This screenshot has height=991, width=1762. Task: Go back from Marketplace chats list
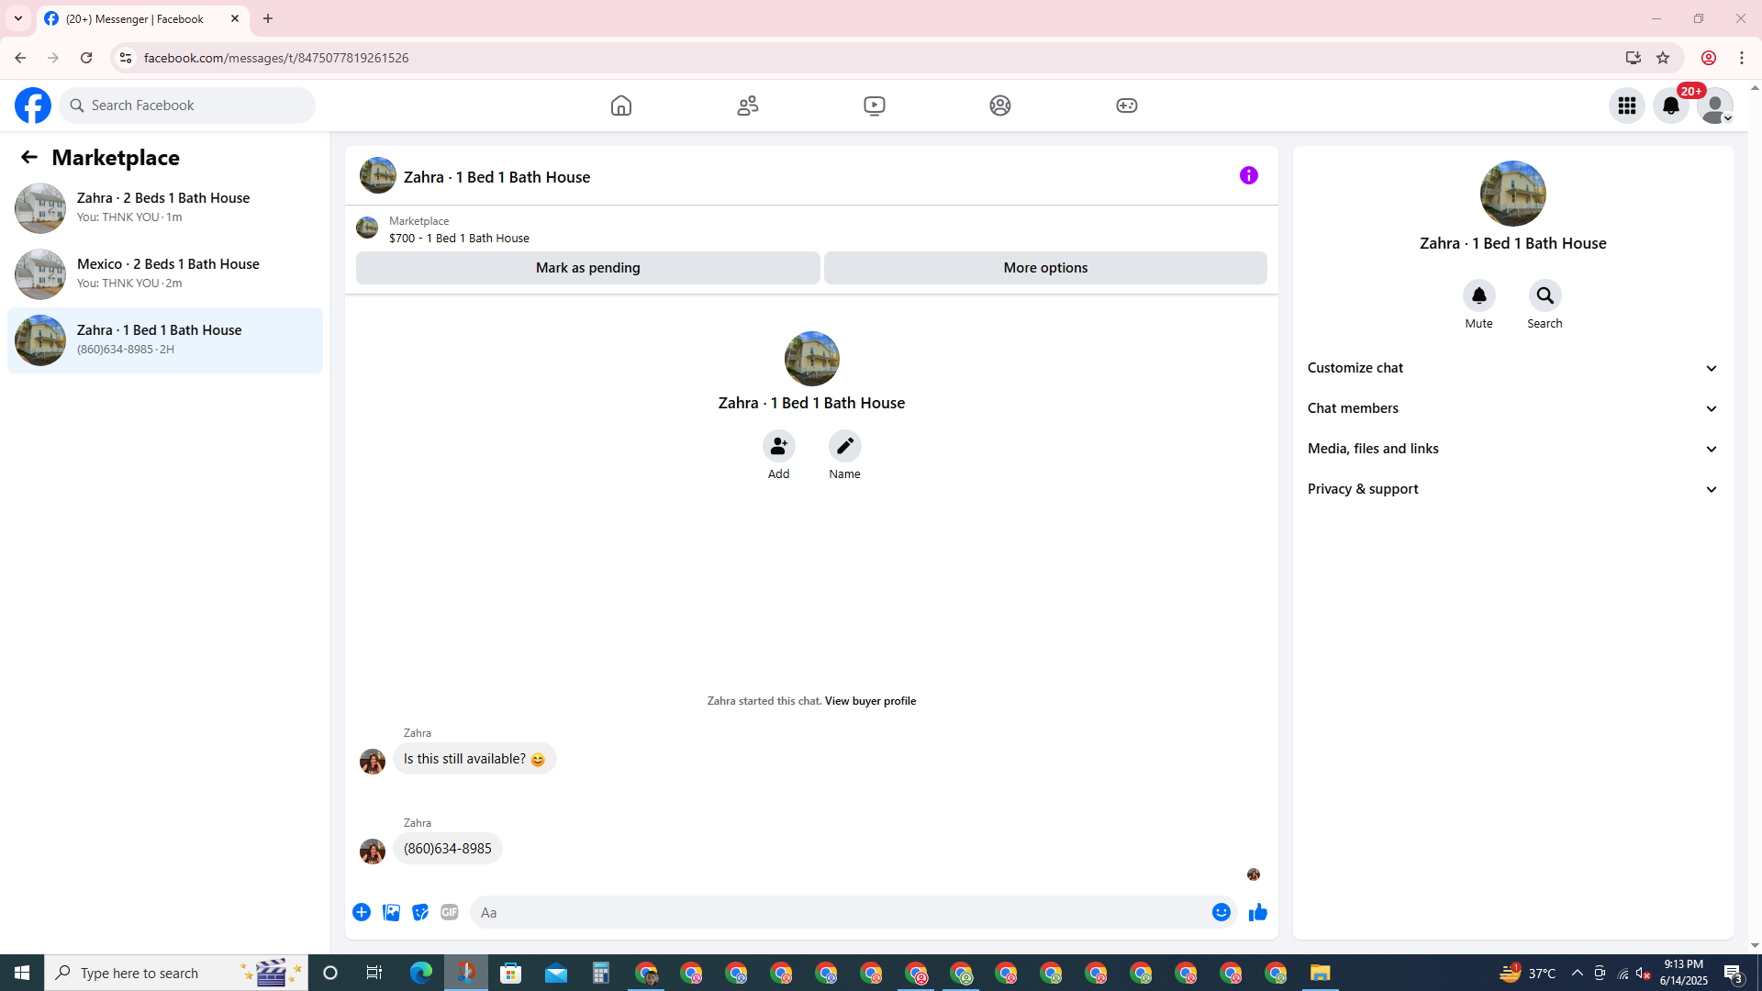tap(29, 157)
